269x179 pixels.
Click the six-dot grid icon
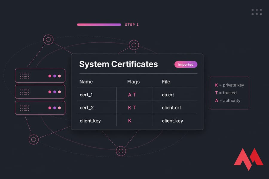[x=257, y=12]
